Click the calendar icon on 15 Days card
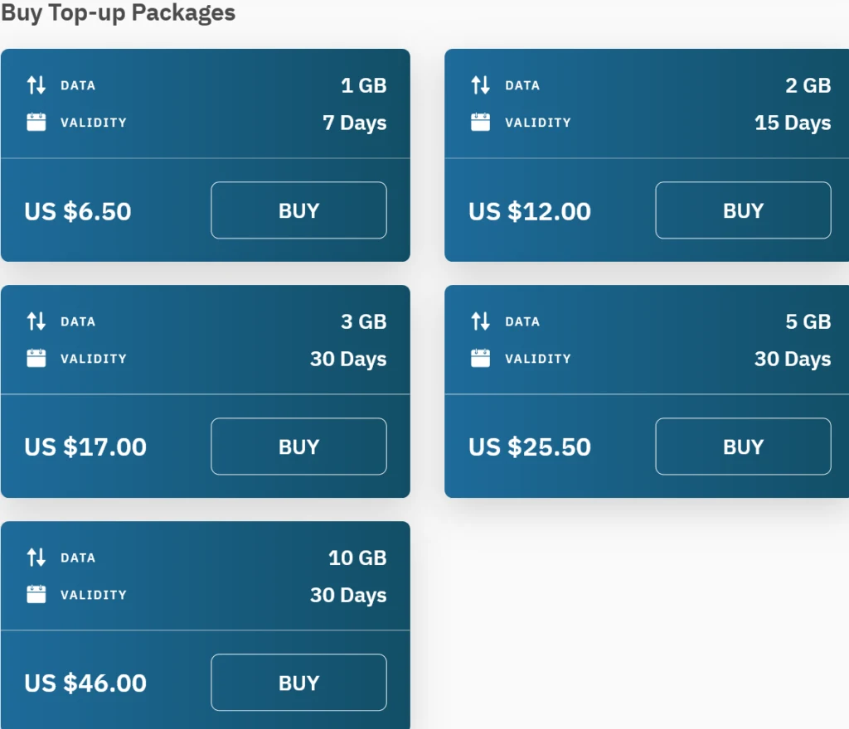Viewport: 849px width, 729px height. coord(481,123)
